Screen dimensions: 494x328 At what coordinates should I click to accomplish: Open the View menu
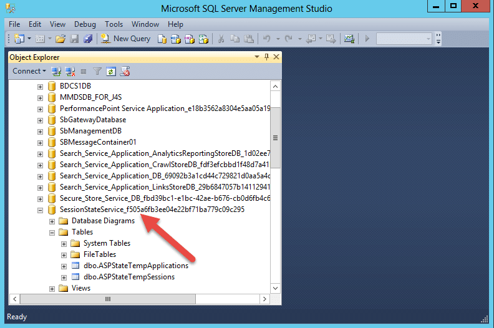57,24
